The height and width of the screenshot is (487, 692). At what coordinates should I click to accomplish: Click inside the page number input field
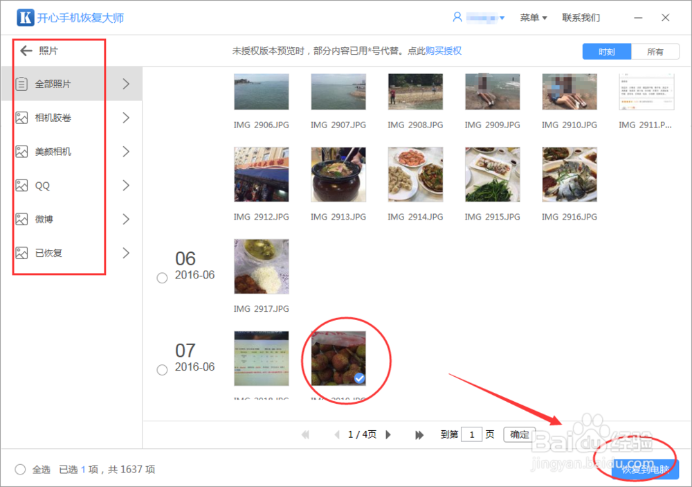point(471,434)
